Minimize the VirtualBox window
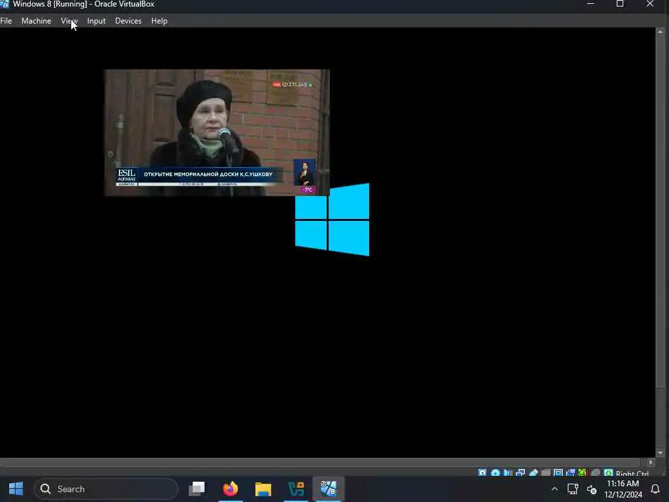The image size is (669, 502). 591,4
